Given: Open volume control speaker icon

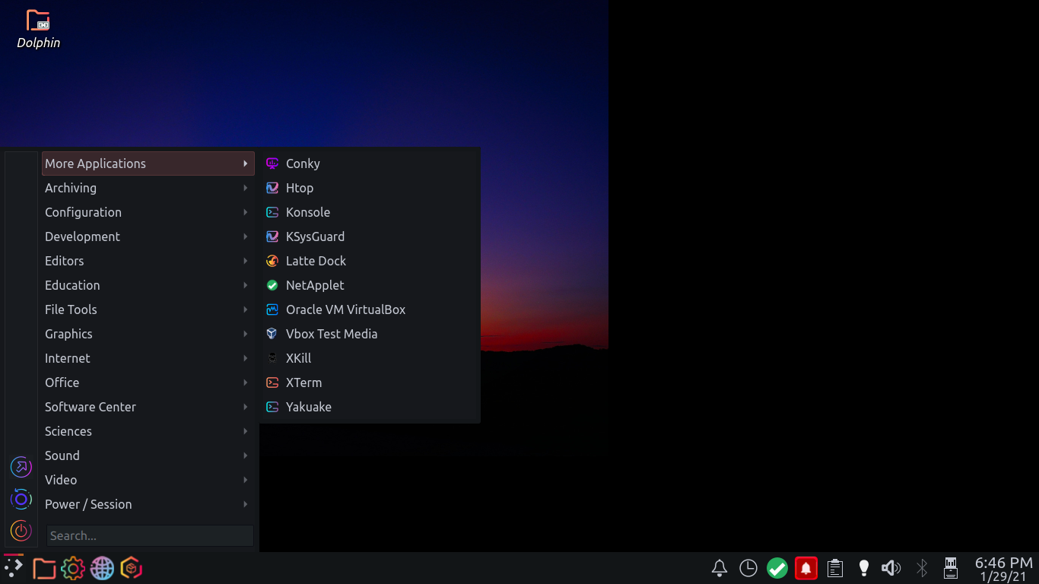Looking at the screenshot, I should click(891, 568).
